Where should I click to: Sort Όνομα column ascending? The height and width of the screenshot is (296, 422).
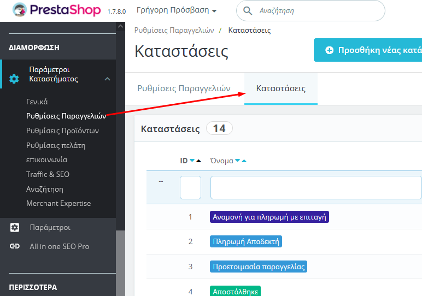pyautogui.click(x=244, y=161)
